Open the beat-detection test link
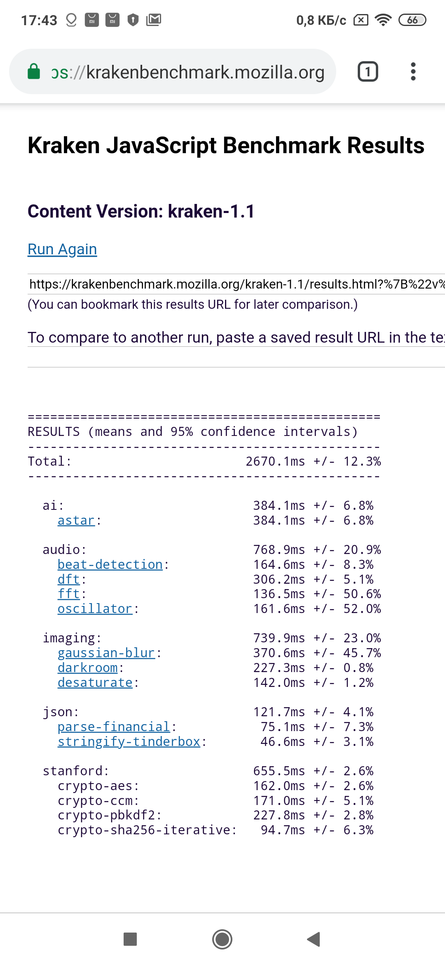This screenshot has height=966, width=445. (110, 564)
